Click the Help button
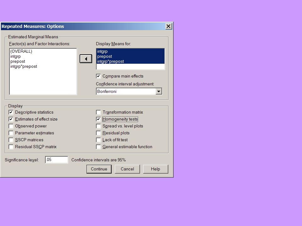The height and width of the screenshot is (226, 302). tap(155, 169)
